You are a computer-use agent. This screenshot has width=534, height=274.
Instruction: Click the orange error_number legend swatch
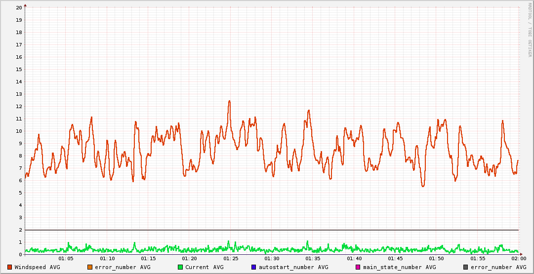90,267
